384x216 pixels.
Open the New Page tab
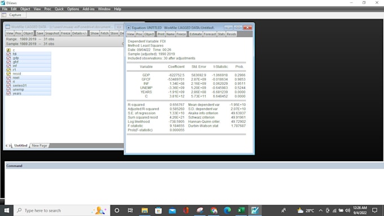(x=39, y=145)
